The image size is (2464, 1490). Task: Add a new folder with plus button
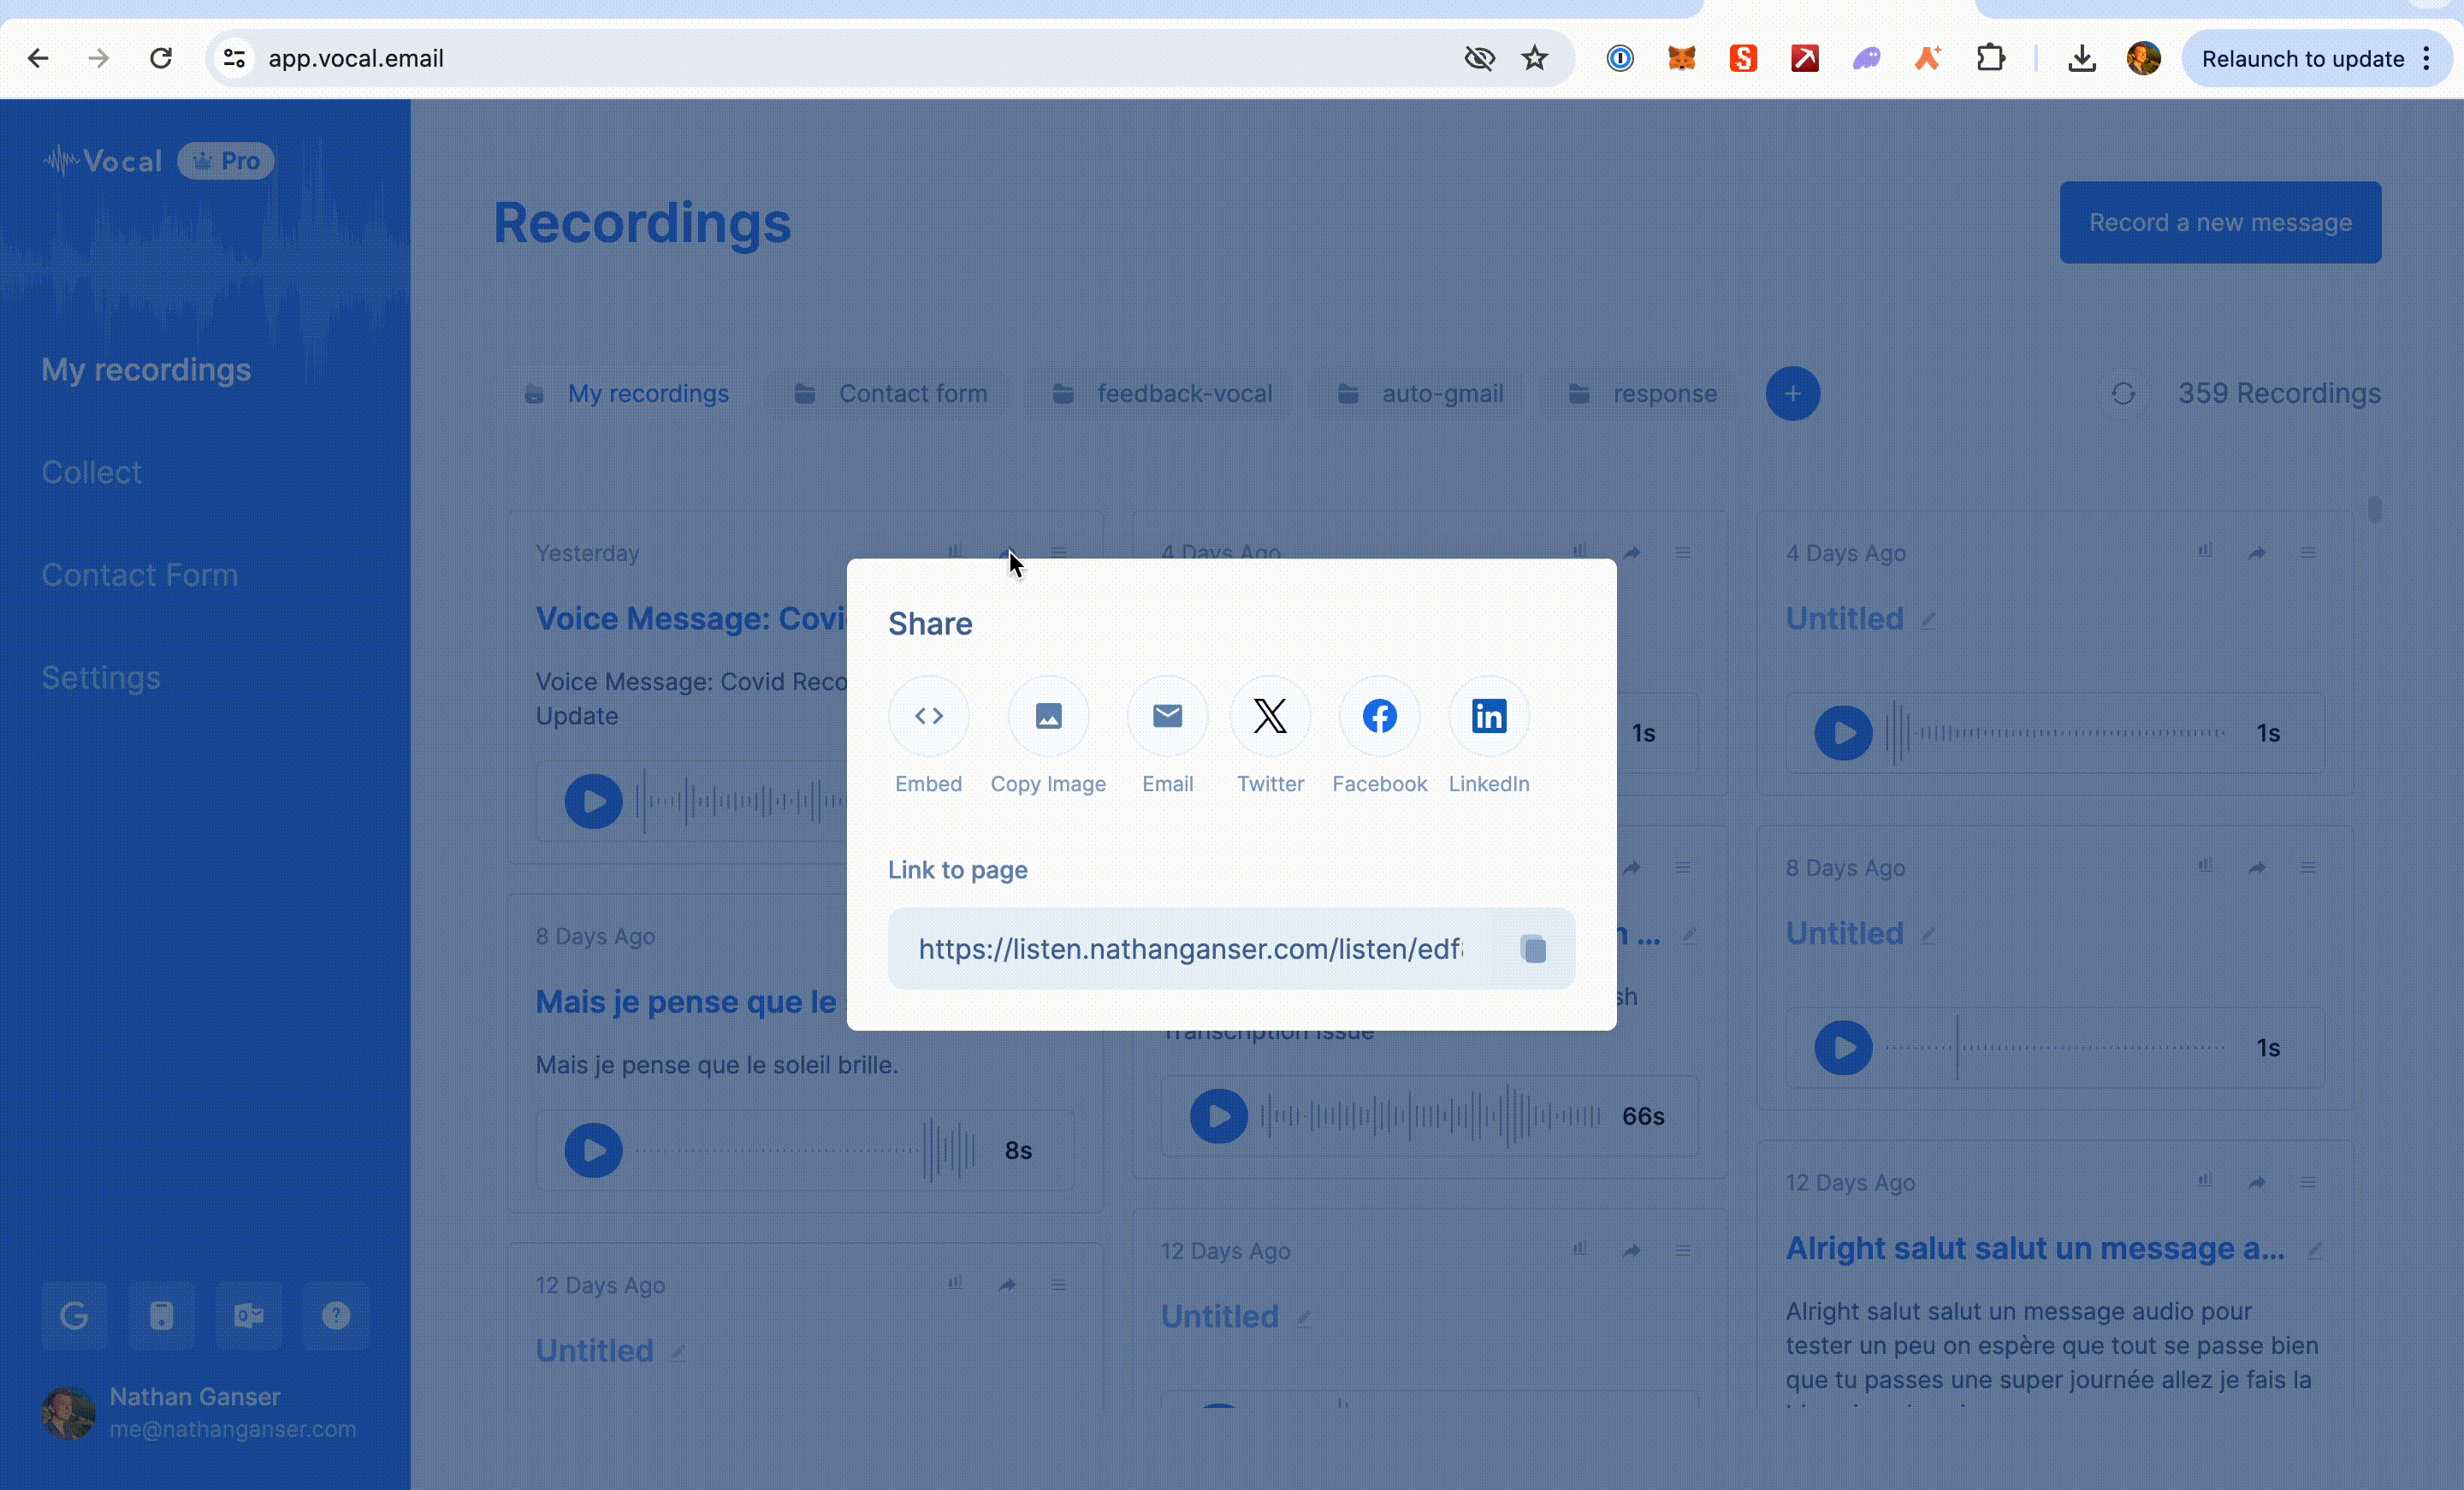coord(1793,394)
